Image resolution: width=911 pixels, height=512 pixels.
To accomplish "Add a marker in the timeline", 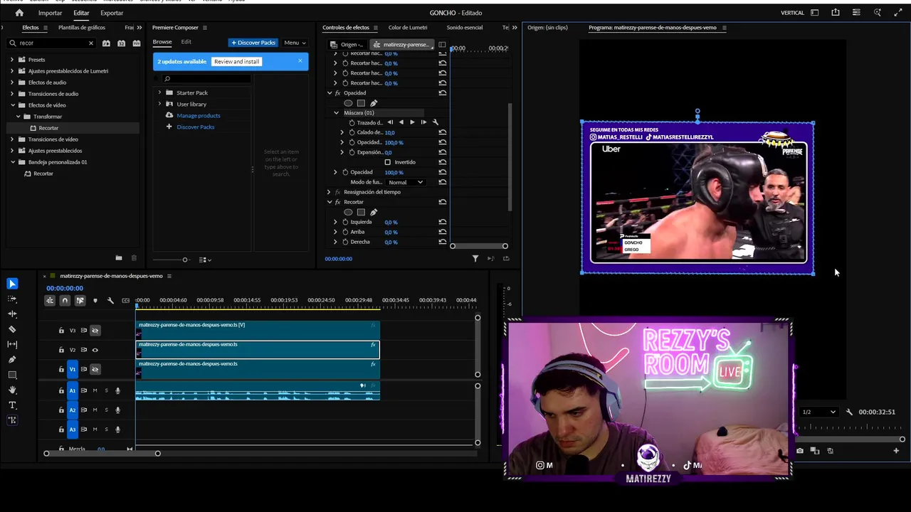I will coord(95,301).
